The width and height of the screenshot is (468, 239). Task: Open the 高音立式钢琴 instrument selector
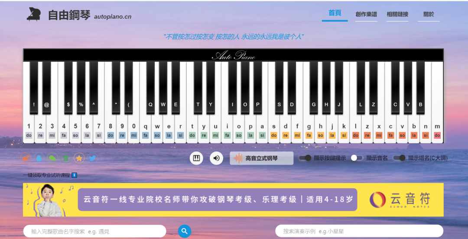[261, 158]
